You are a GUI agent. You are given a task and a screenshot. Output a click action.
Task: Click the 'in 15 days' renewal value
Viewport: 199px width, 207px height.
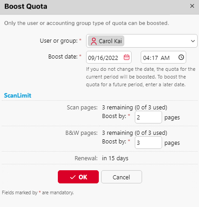[x=115, y=158]
